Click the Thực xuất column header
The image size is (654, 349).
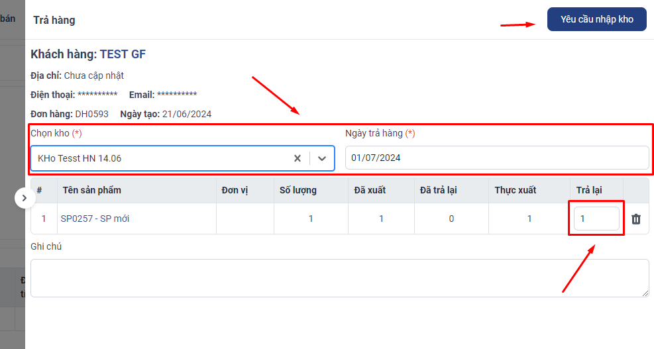(x=515, y=190)
